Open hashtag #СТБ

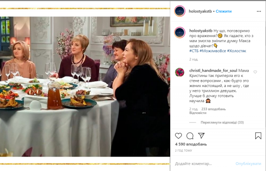point(194,51)
